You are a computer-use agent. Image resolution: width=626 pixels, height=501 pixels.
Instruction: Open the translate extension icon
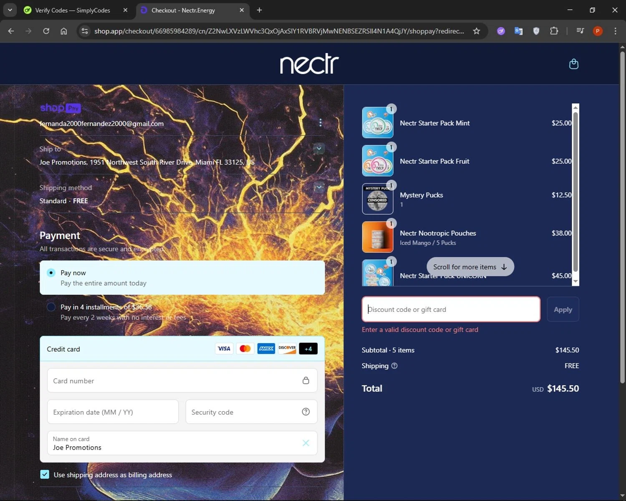(518, 31)
